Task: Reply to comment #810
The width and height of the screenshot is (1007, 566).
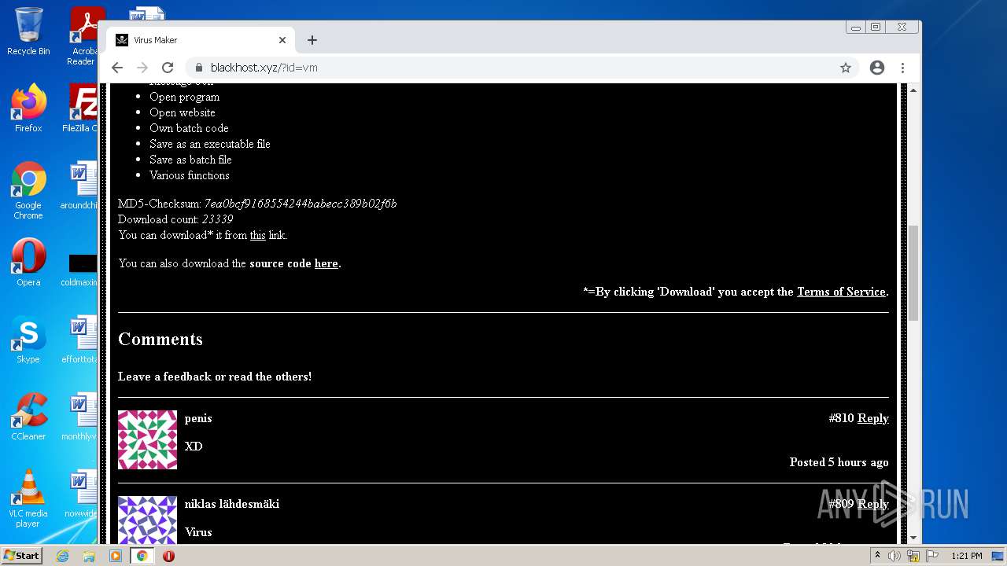Action: (872, 418)
